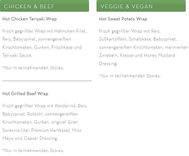
Task: Click 'Caesar Dressing.' in beef wrap description
Action: (x=41, y=138)
